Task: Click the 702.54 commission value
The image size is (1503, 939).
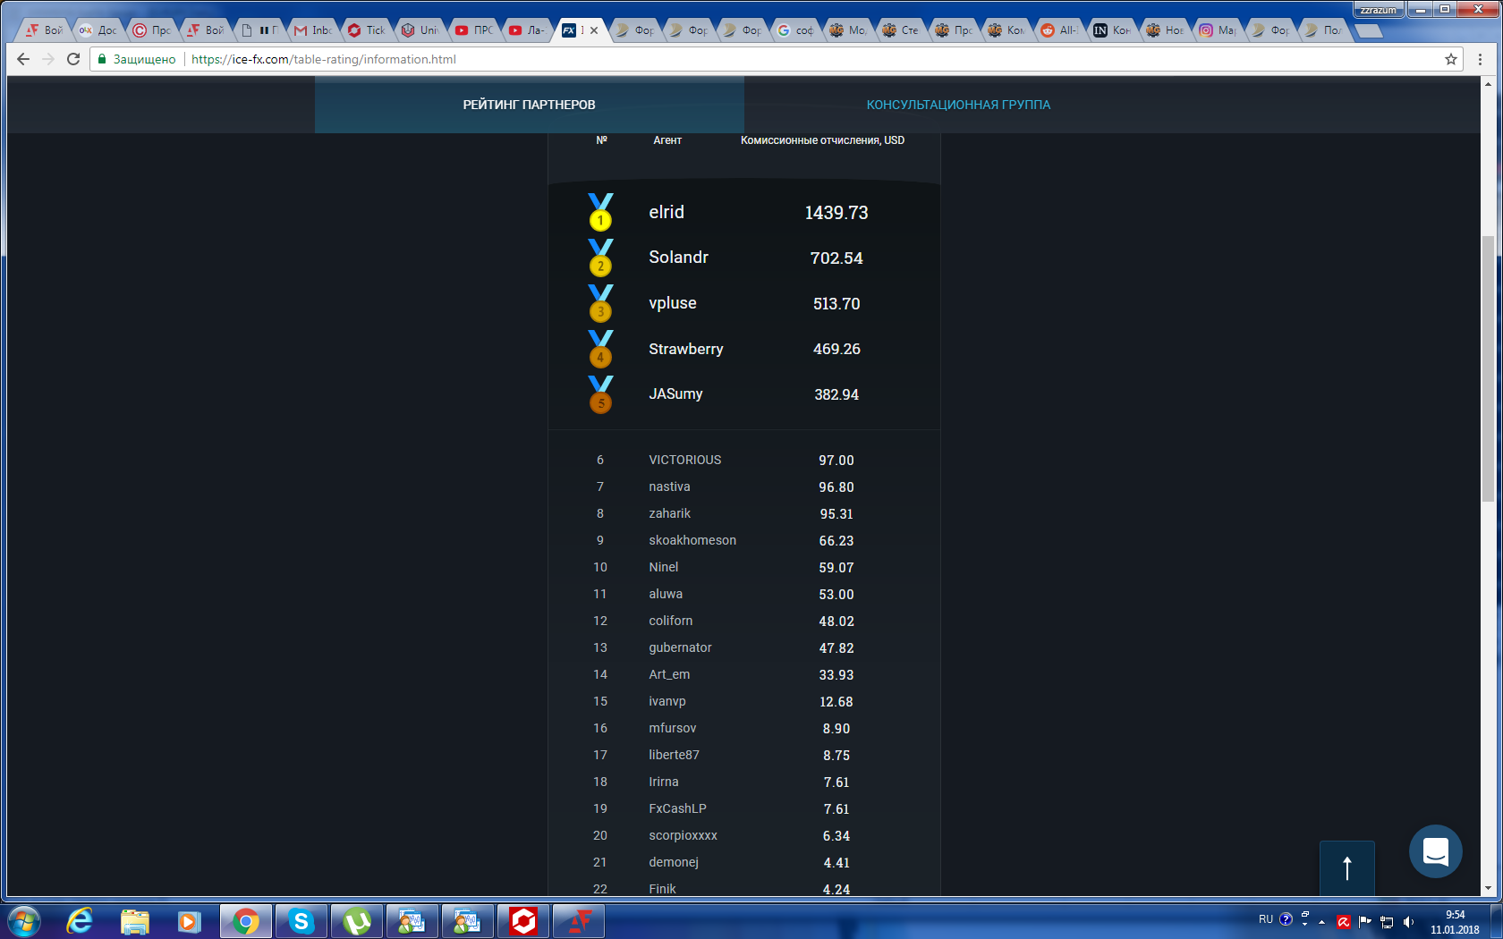Action: (836, 258)
